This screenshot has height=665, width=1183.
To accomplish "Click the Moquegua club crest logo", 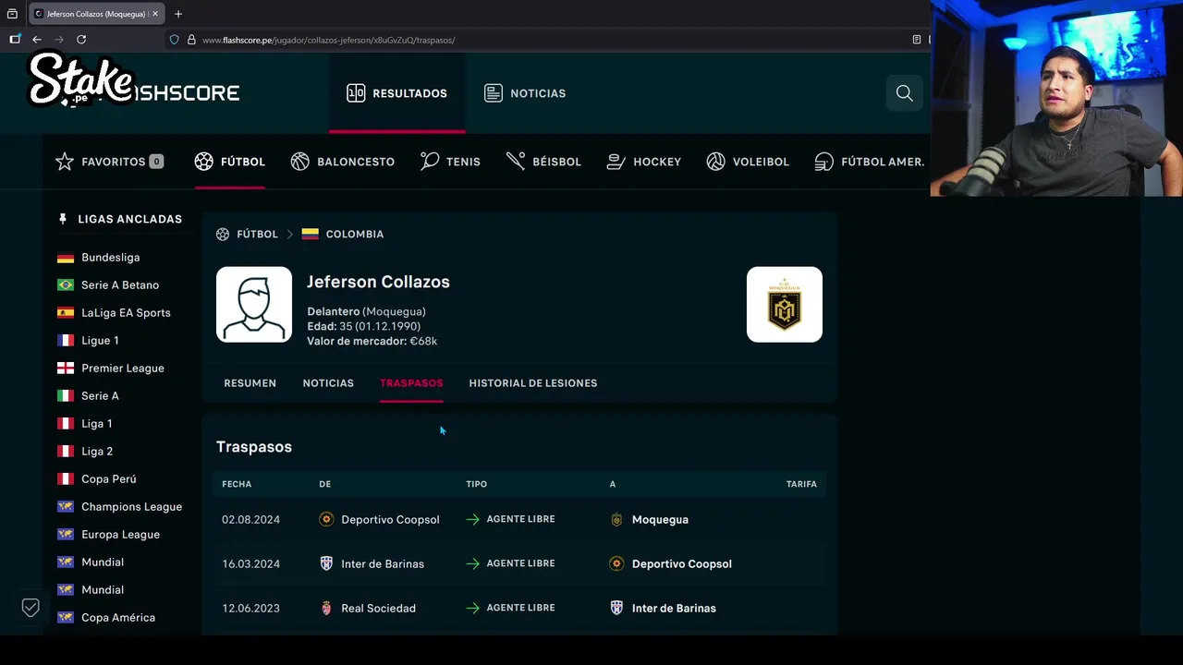I will coord(785,305).
